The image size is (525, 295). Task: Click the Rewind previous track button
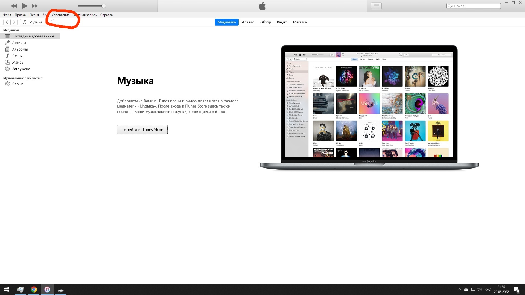[14, 6]
